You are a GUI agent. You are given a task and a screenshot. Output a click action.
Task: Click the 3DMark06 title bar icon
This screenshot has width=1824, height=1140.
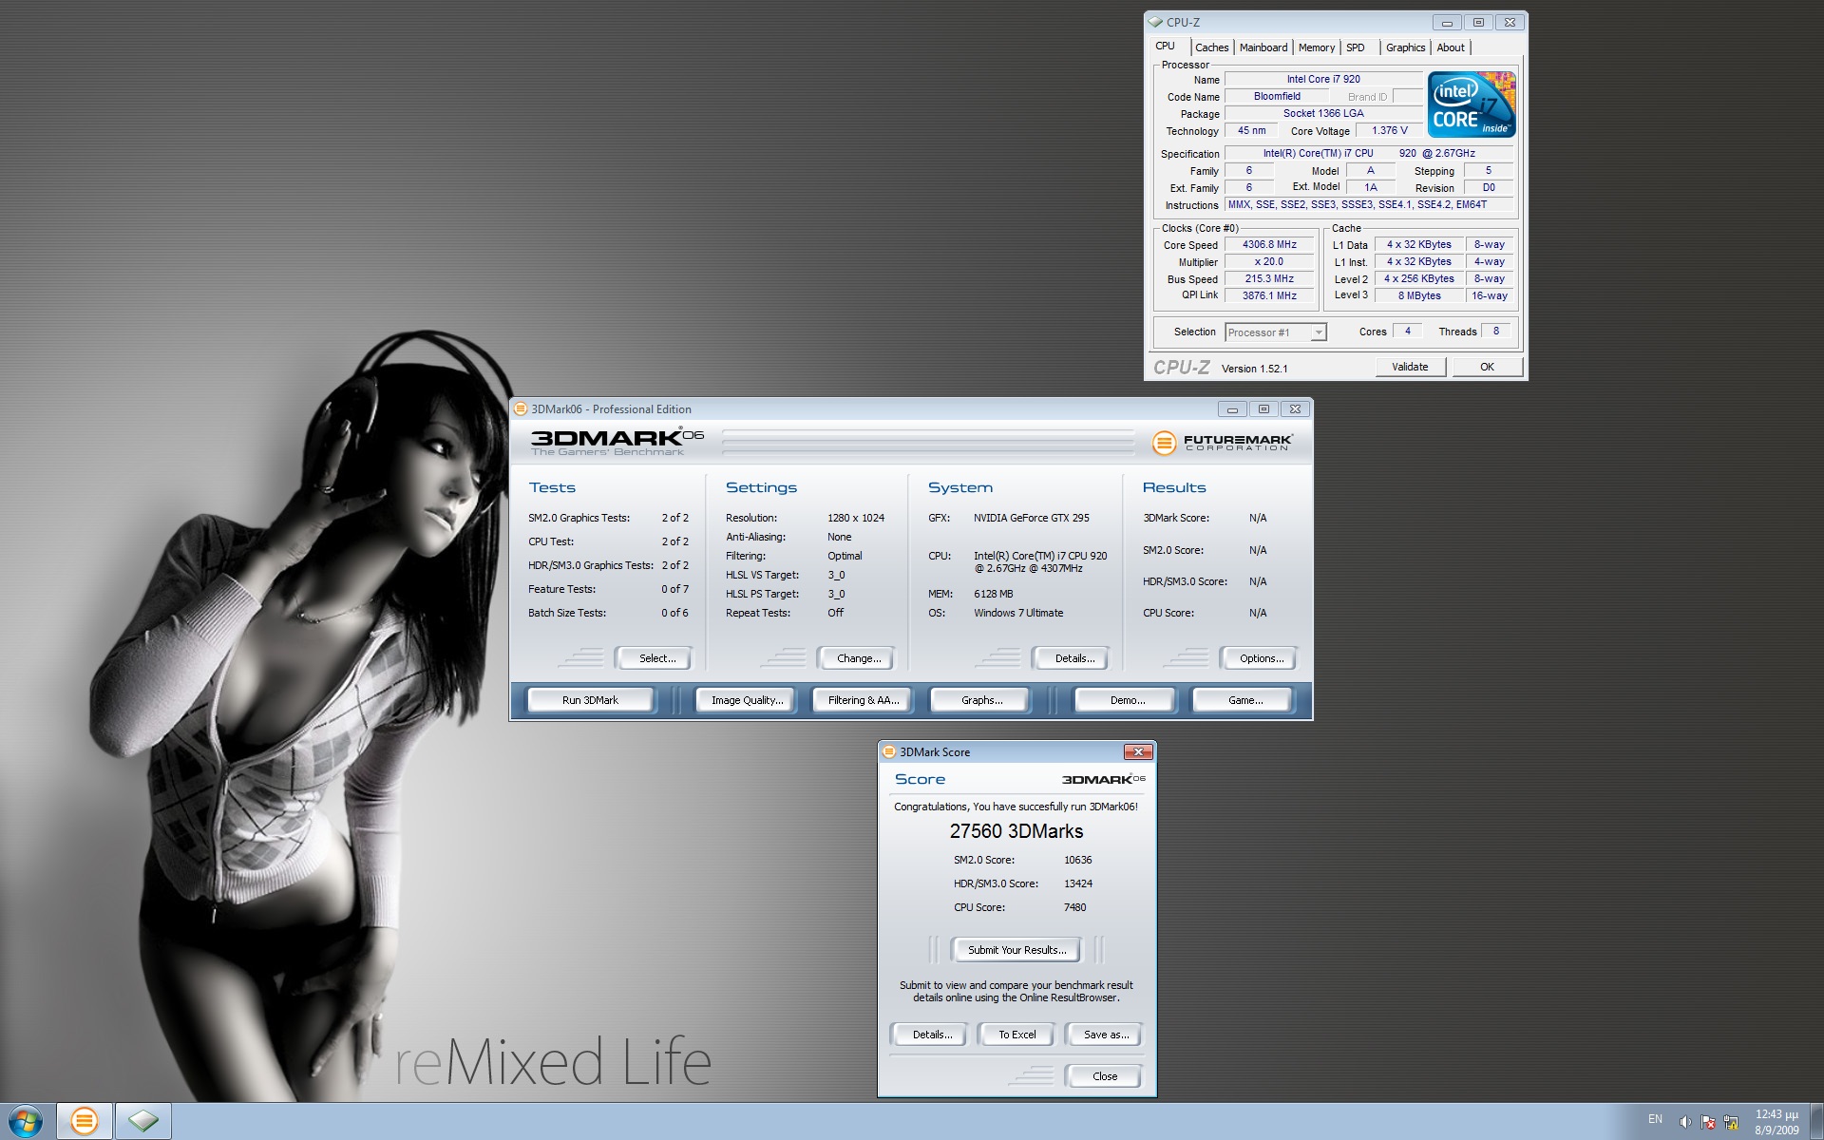click(521, 409)
